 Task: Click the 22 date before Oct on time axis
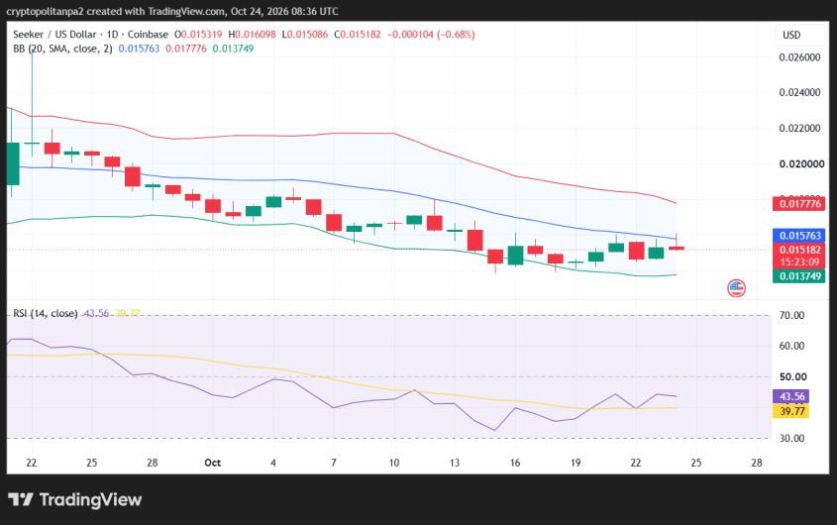coord(31,463)
